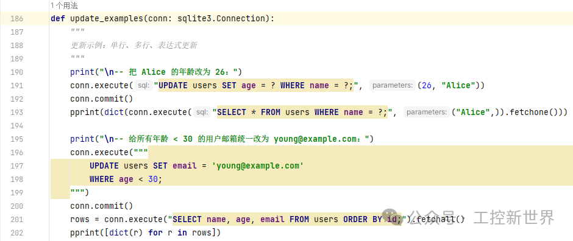Click 'rows' variable on line 201
573x241 pixels.
point(80,220)
